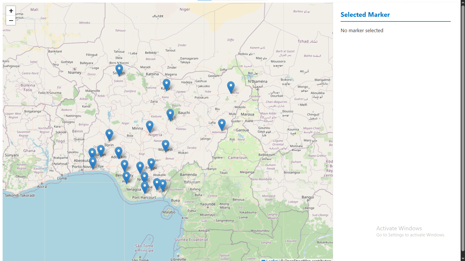465x261 pixels.
Task: Click the marker above Ilorin
Action: (x=109, y=135)
